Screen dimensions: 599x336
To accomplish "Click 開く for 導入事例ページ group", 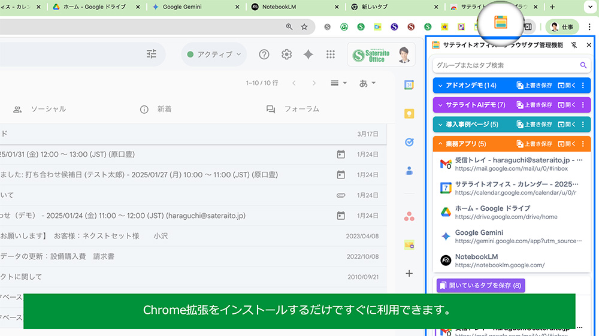I will click(x=567, y=125).
